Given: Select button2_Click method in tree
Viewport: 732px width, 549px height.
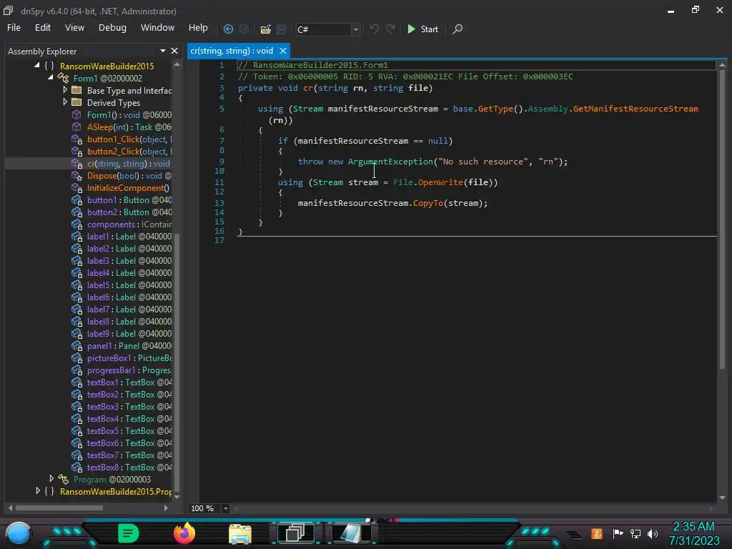Looking at the screenshot, I should pos(129,152).
